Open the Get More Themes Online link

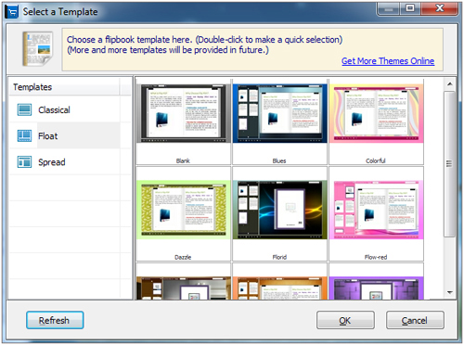click(x=388, y=61)
